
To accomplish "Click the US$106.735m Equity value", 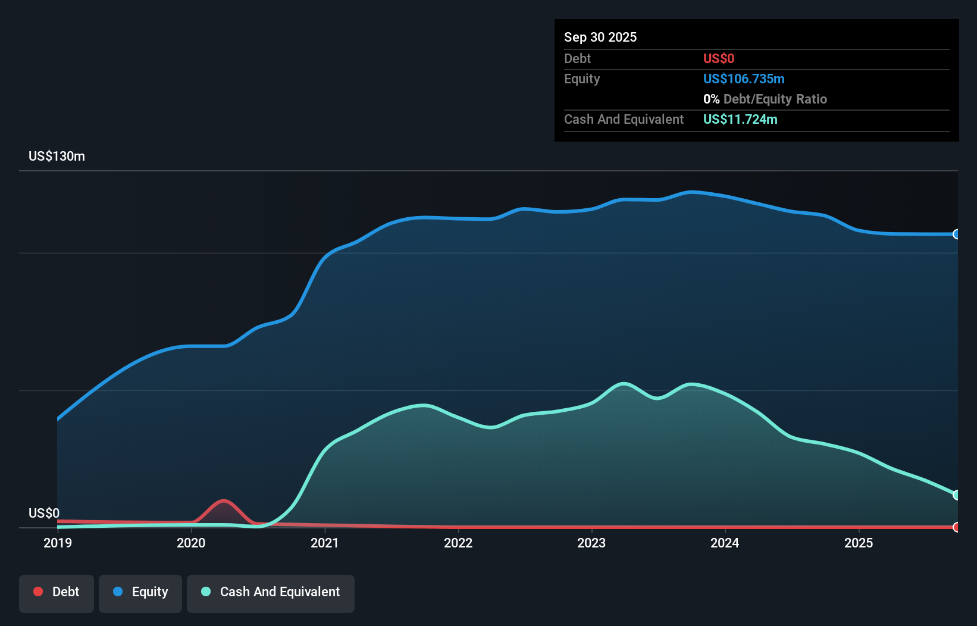I will [x=744, y=79].
